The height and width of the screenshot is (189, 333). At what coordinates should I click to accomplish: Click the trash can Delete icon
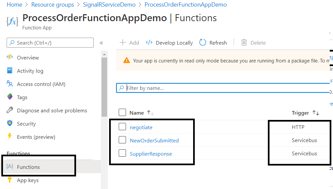point(244,42)
